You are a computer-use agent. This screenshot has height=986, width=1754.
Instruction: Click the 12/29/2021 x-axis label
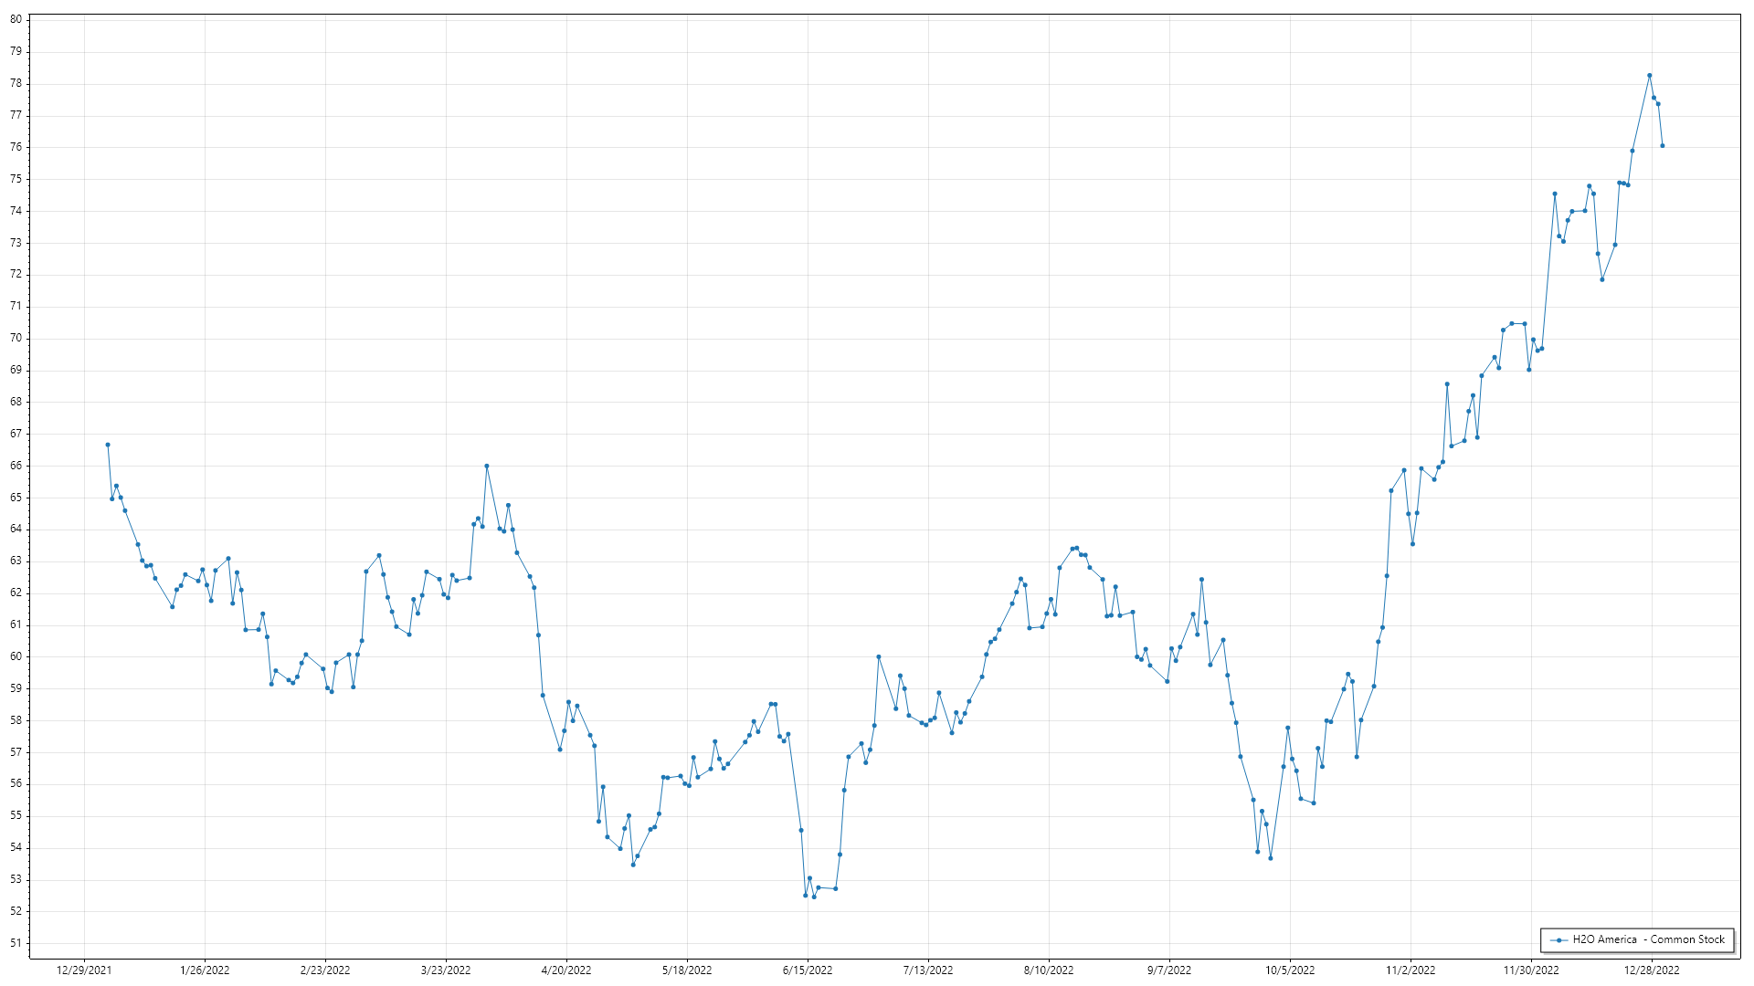coord(84,970)
